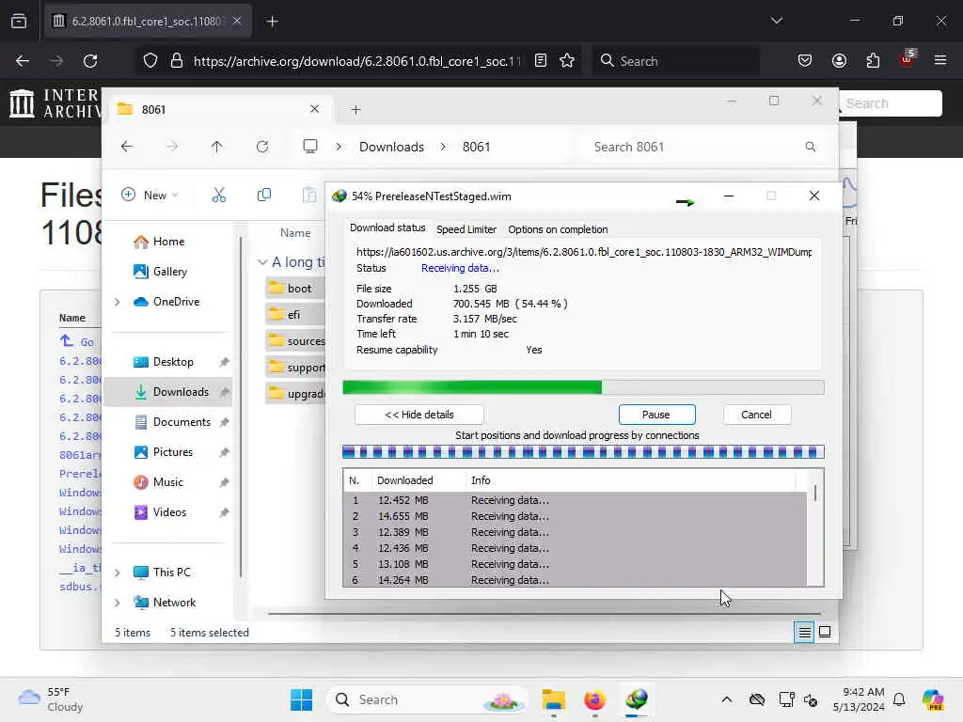The height and width of the screenshot is (722, 963).
Task: Click the Info column header in connections list
Action: [x=631, y=480]
